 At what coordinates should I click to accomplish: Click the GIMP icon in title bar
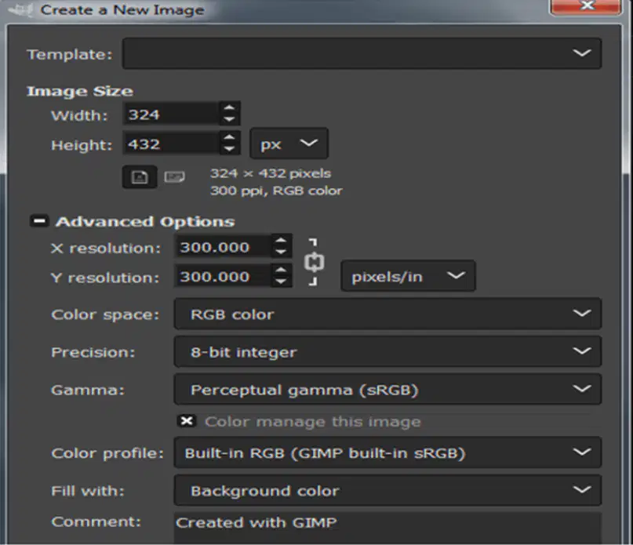20,9
